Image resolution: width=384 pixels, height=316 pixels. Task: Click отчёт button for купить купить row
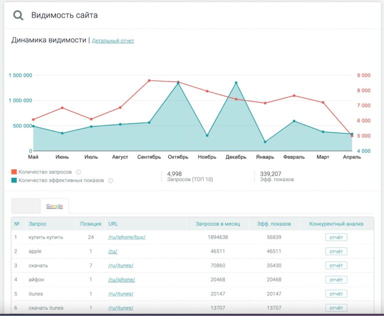click(x=336, y=237)
